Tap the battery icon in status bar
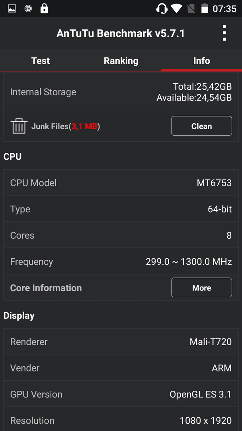Image resolution: width=242 pixels, height=431 pixels. click(205, 8)
